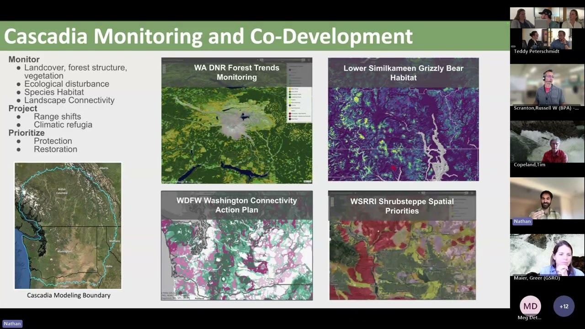
Task: Click the 'Species Habitat' bullet
Action: 54,92
